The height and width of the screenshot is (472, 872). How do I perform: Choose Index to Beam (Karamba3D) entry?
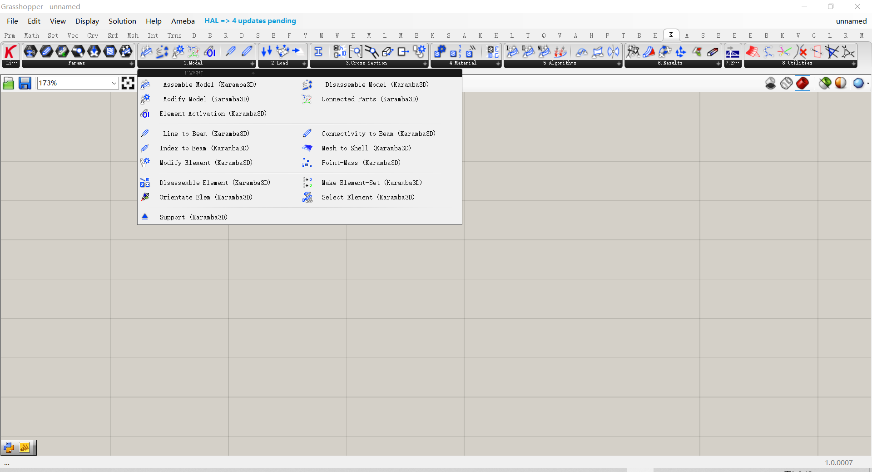pos(204,148)
